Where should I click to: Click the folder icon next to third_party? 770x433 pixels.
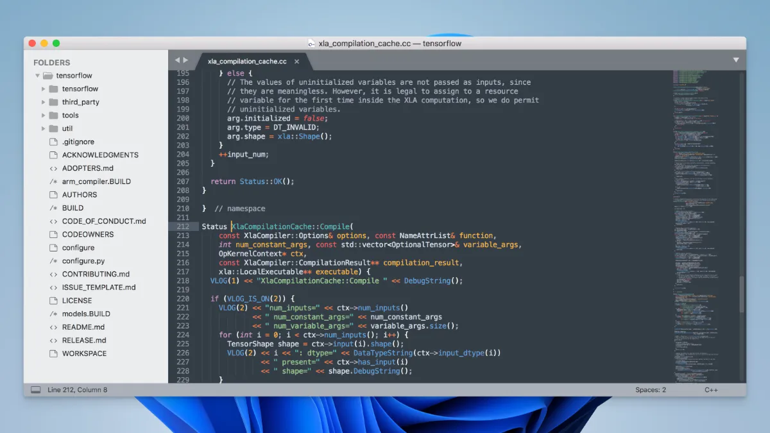pyautogui.click(x=53, y=102)
